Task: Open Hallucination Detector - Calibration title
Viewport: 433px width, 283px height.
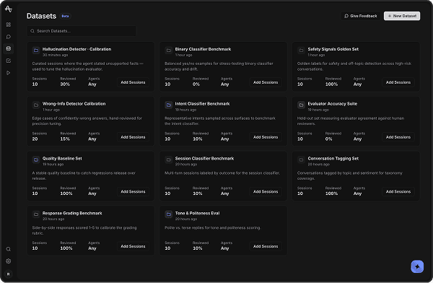Action: coord(76,49)
